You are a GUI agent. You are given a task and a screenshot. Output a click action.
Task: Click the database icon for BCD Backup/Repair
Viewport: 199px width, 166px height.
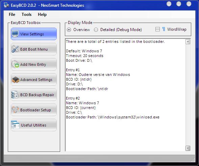pos(15,95)
